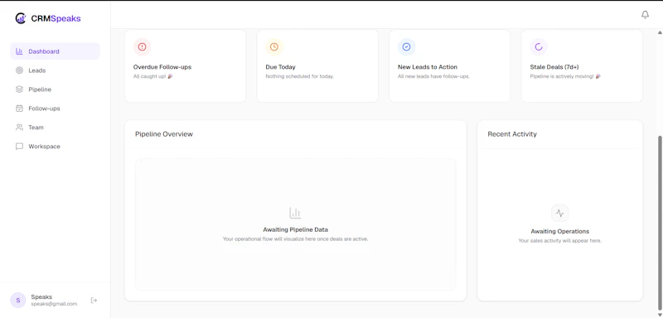Open the Team section
663x318 pixels.
[55, 127]
